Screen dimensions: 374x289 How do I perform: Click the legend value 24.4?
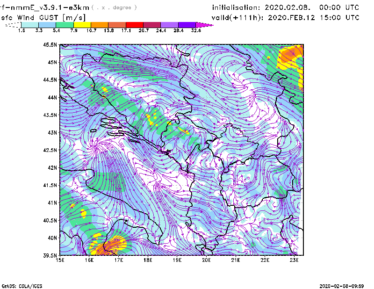point(161,30)
